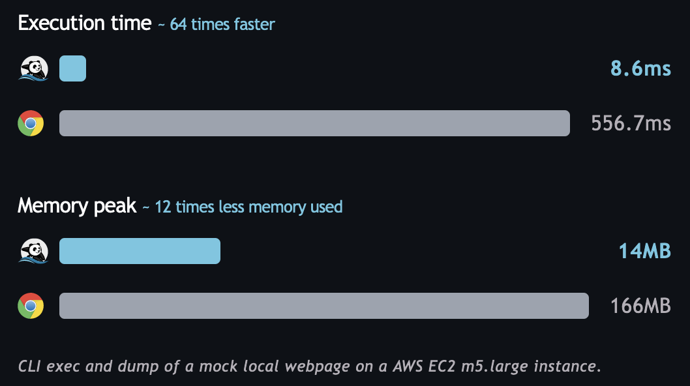690x386 pixels.
Task: Click the panda logo beside Execution time bar
Action: [x=34, y=68]
